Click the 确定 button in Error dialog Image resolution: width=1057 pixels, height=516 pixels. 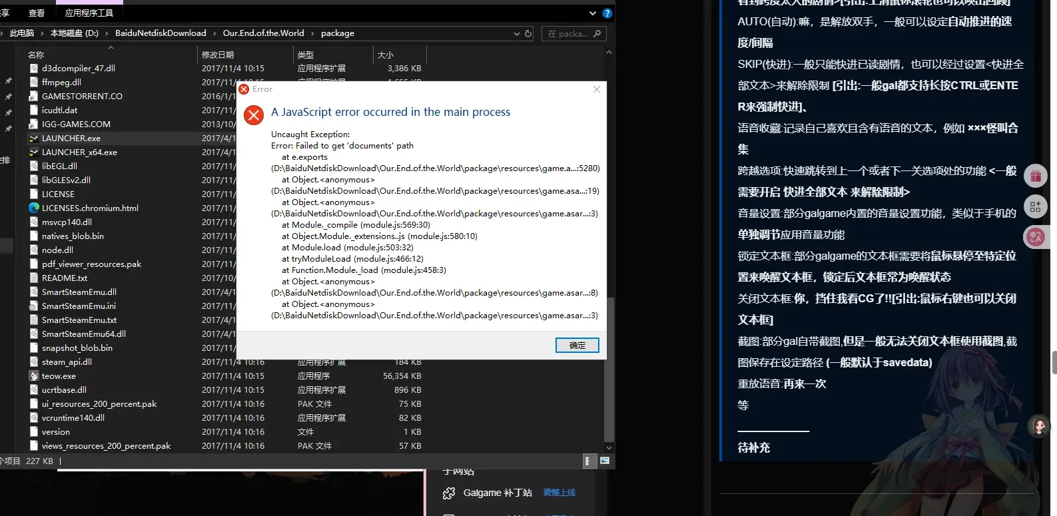(x=577, y=345)
